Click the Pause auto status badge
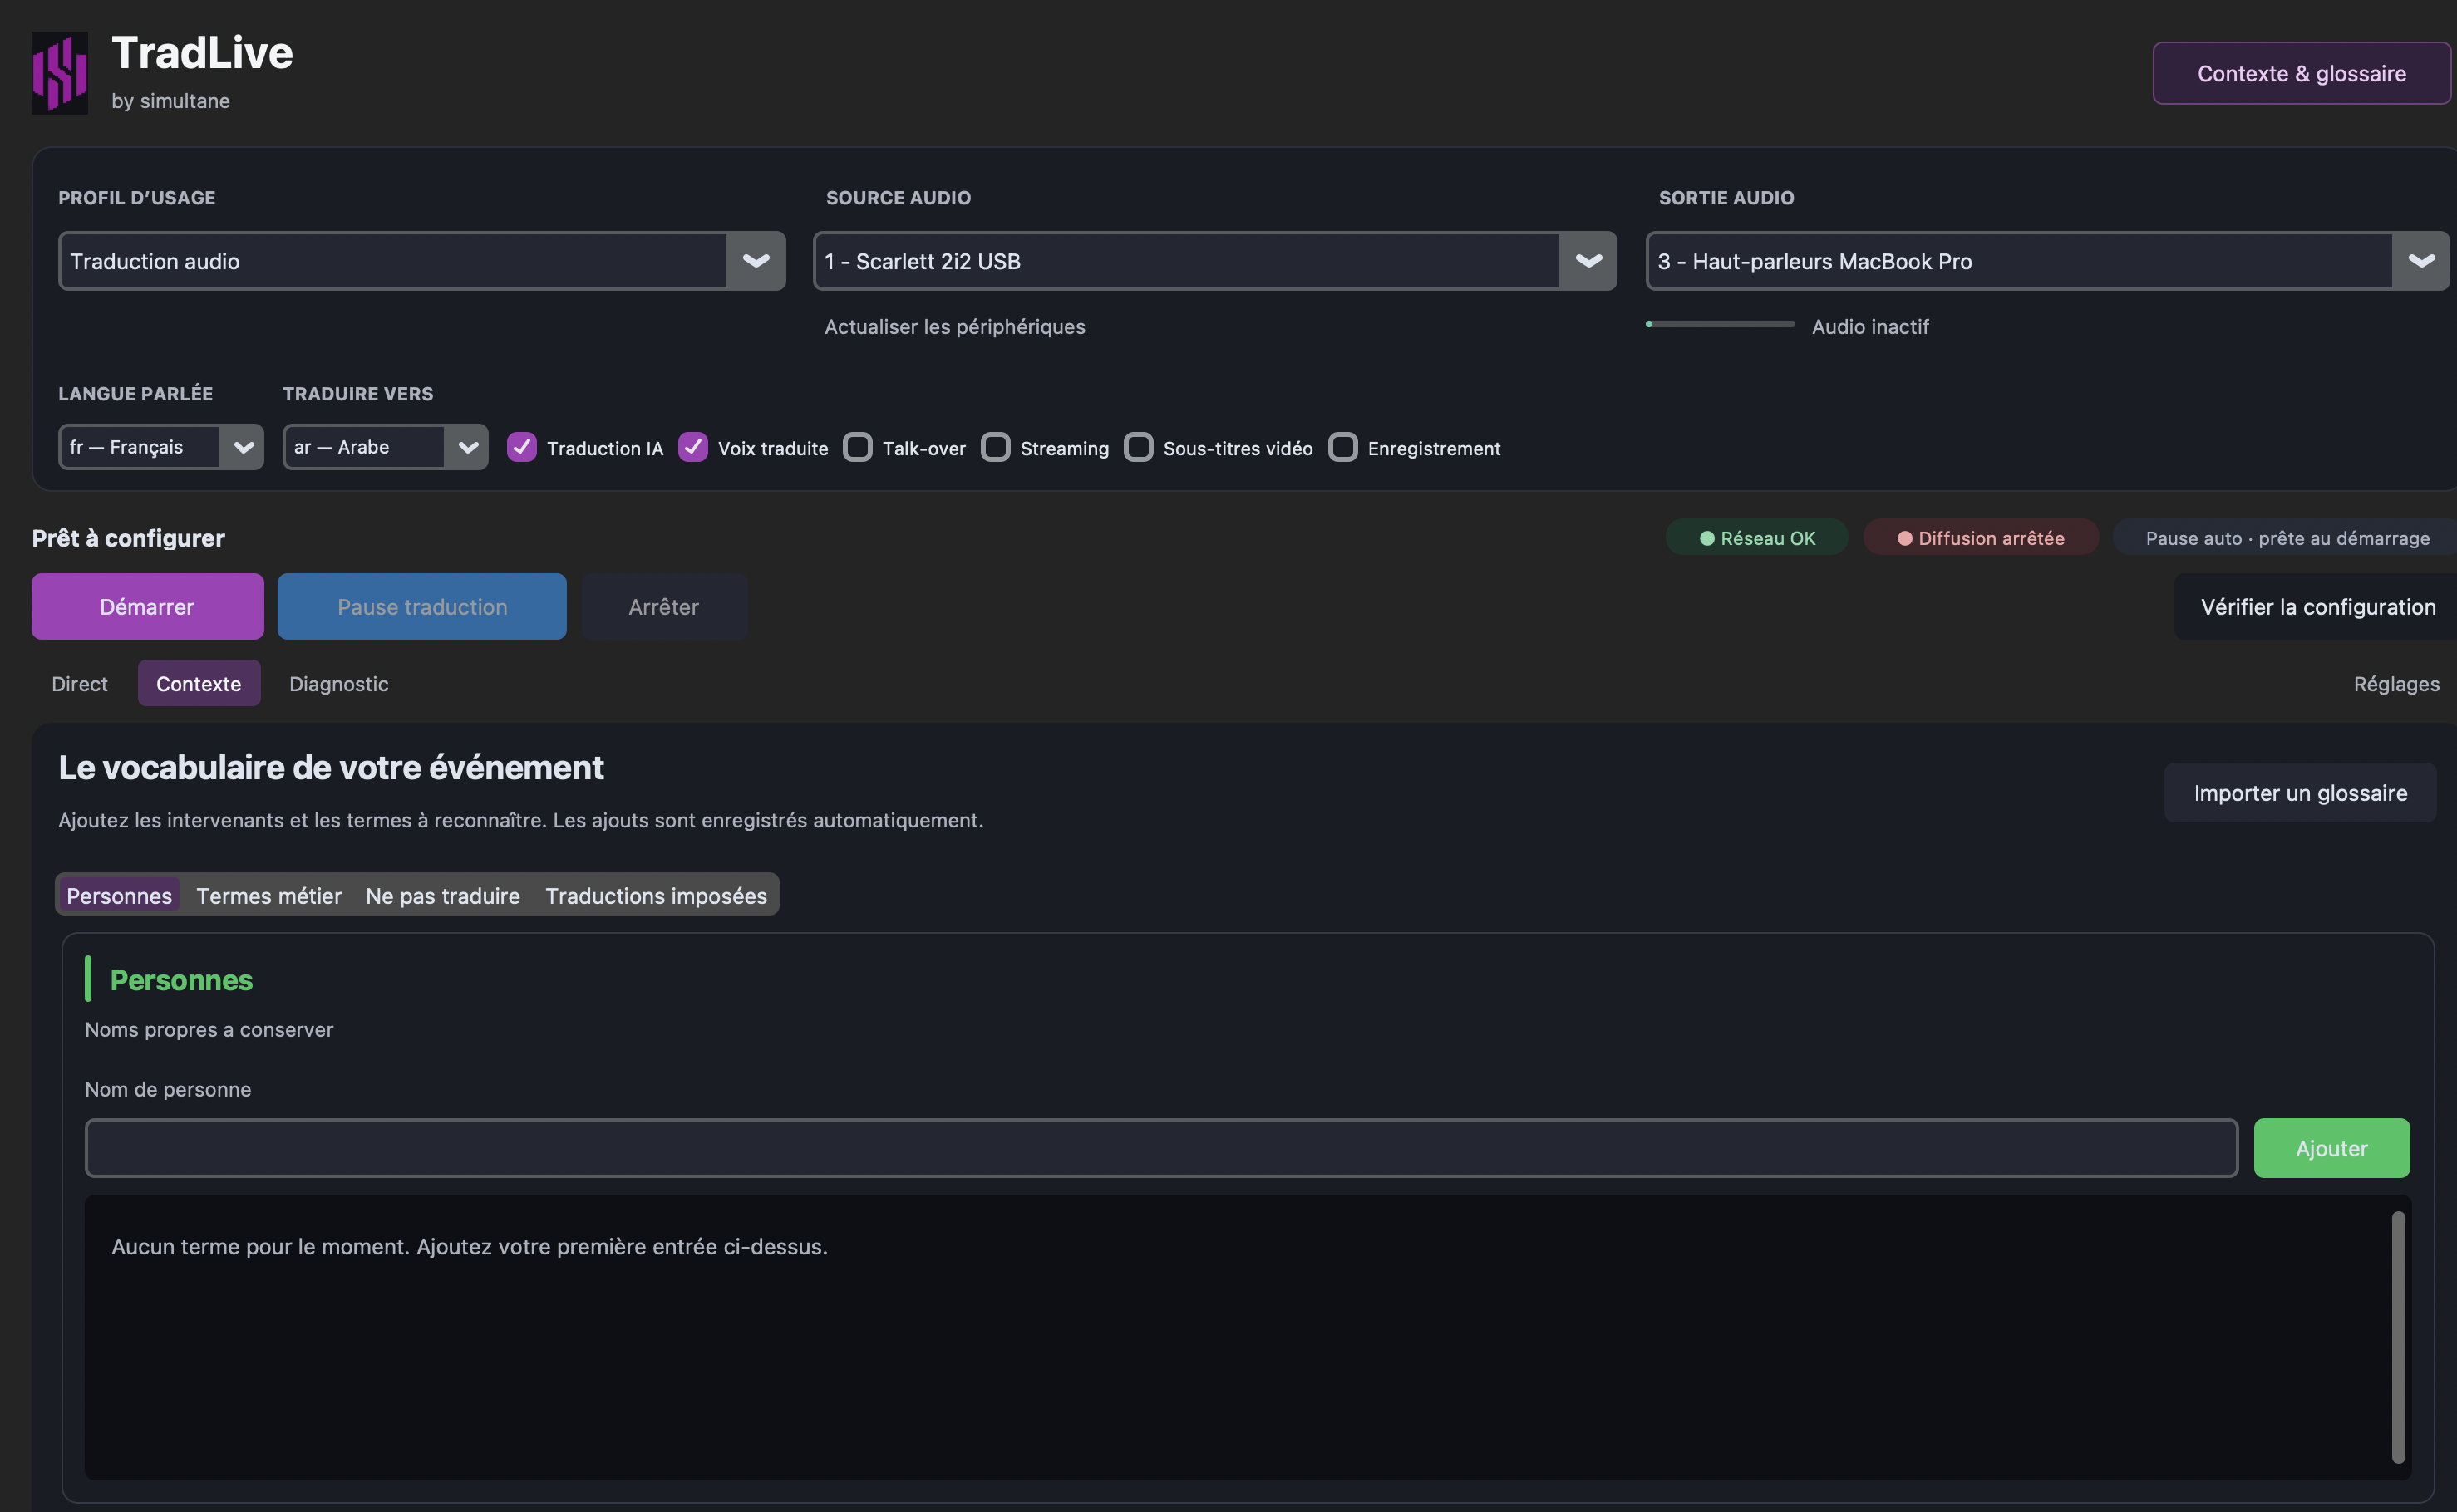2457x1512 pixels. (x=2287, y=538)
